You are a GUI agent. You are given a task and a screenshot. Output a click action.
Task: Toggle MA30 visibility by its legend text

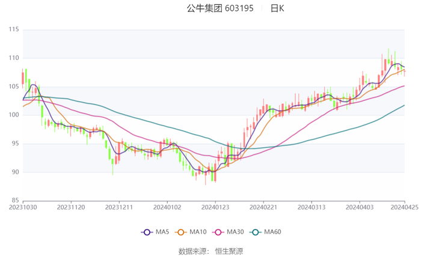[236, 232]
